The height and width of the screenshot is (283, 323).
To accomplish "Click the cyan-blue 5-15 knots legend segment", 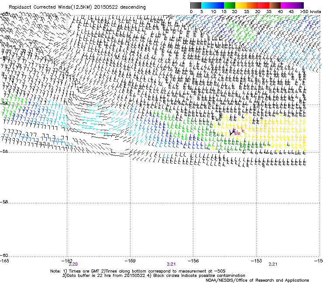I will click(213, 5).
